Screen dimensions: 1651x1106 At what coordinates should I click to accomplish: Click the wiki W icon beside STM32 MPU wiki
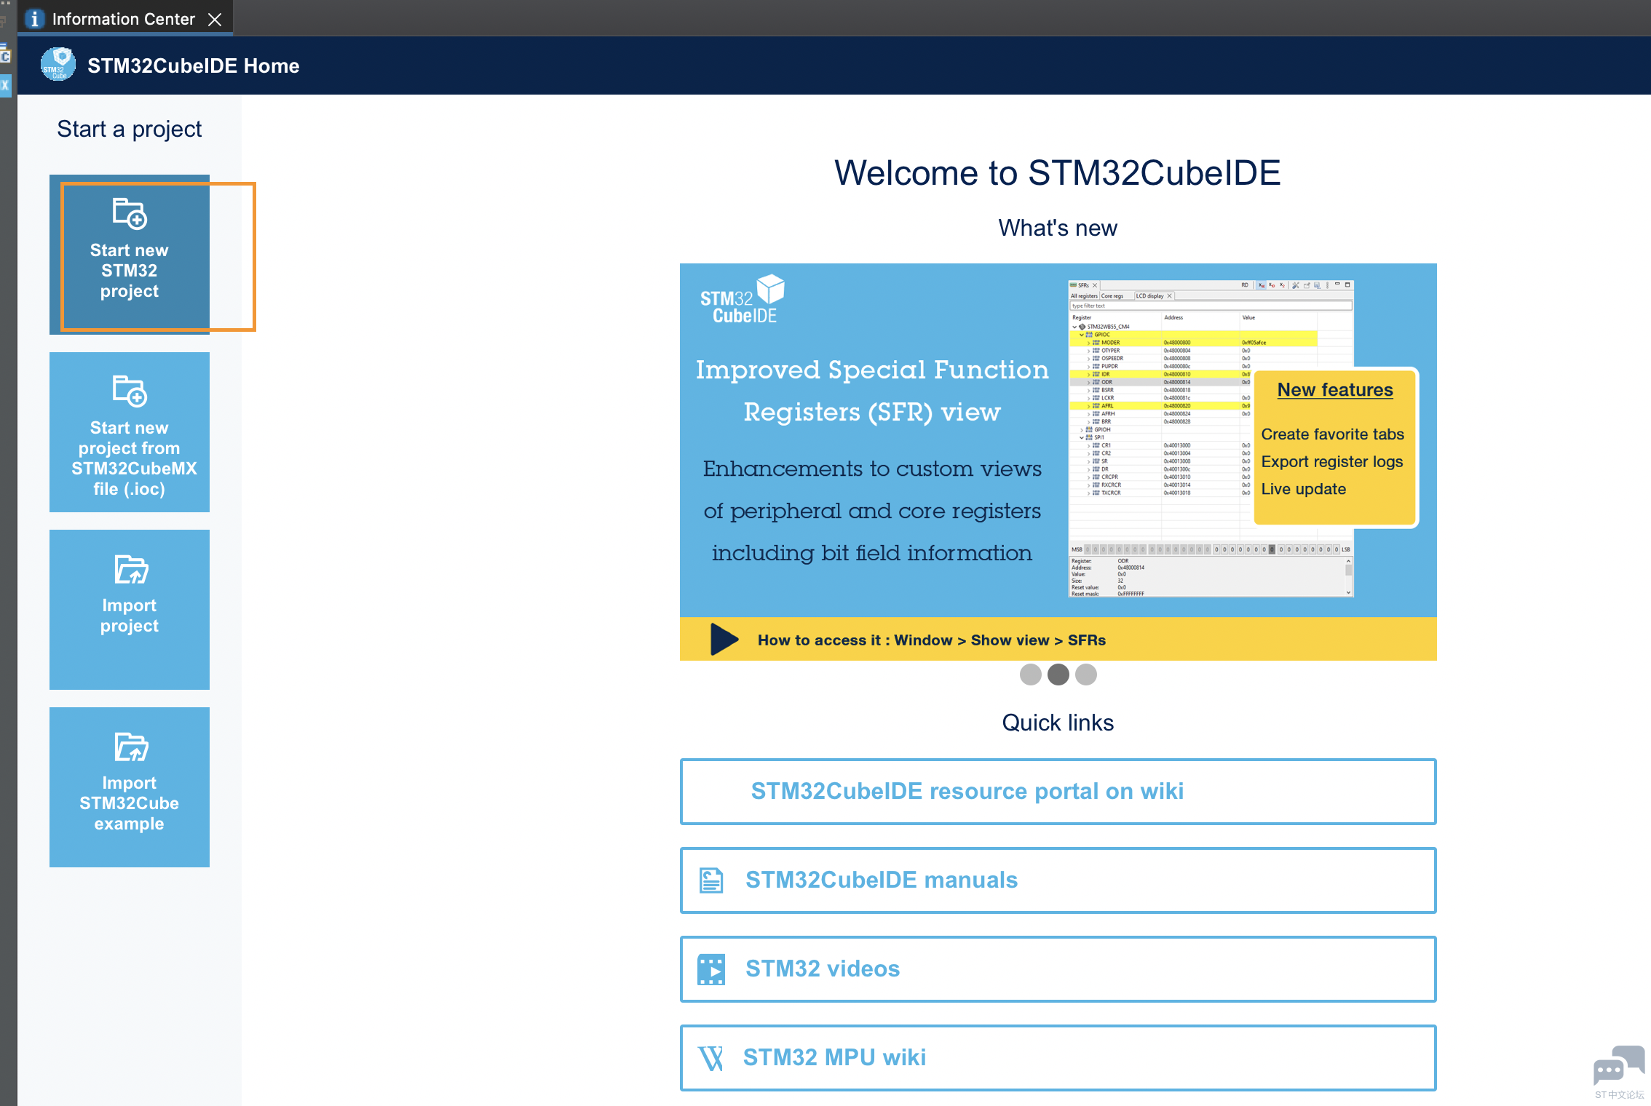[x=710, y=1058]
